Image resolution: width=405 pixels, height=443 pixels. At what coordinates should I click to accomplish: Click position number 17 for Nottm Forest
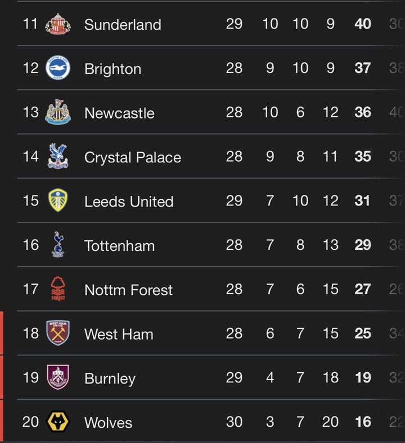31,289
